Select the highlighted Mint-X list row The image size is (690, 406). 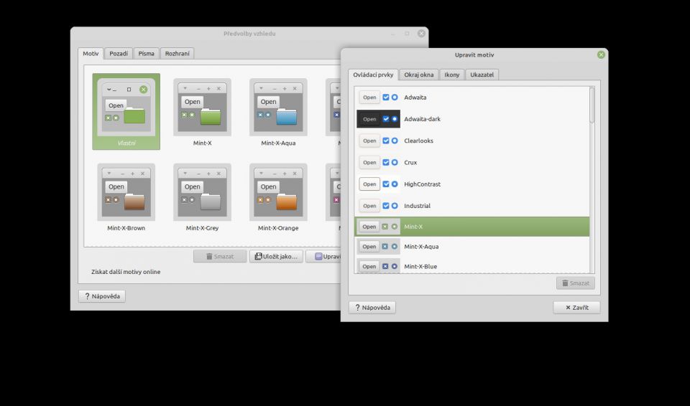pyautogui.click(x=472, y=227)
